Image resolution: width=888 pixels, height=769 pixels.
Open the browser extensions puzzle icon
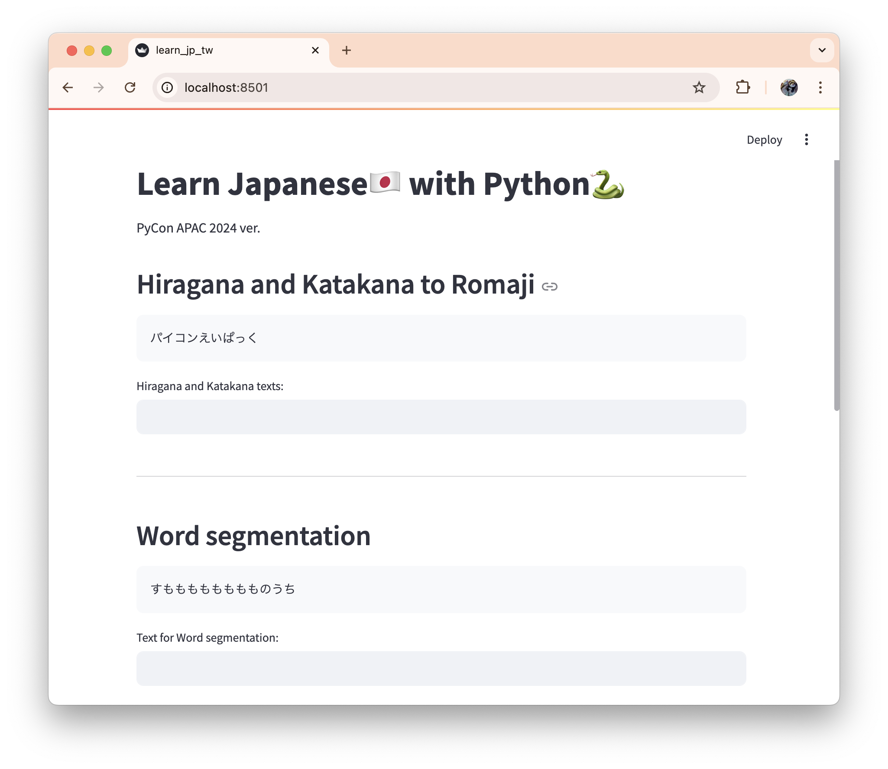(x=743, y=87)
